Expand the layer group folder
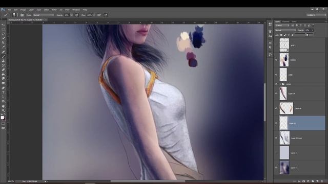The image size is (328, 184). tap(280, 84)
